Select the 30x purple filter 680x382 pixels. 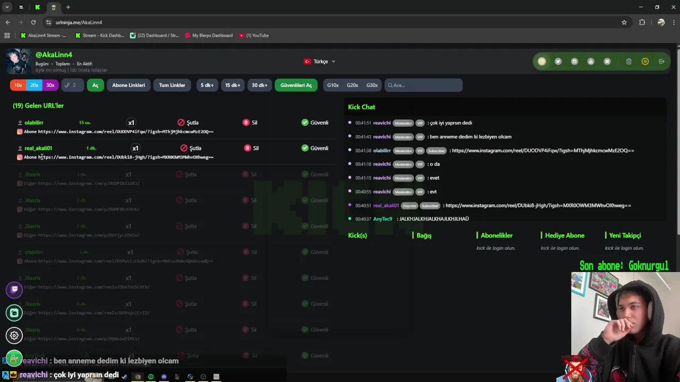(50, 85)
